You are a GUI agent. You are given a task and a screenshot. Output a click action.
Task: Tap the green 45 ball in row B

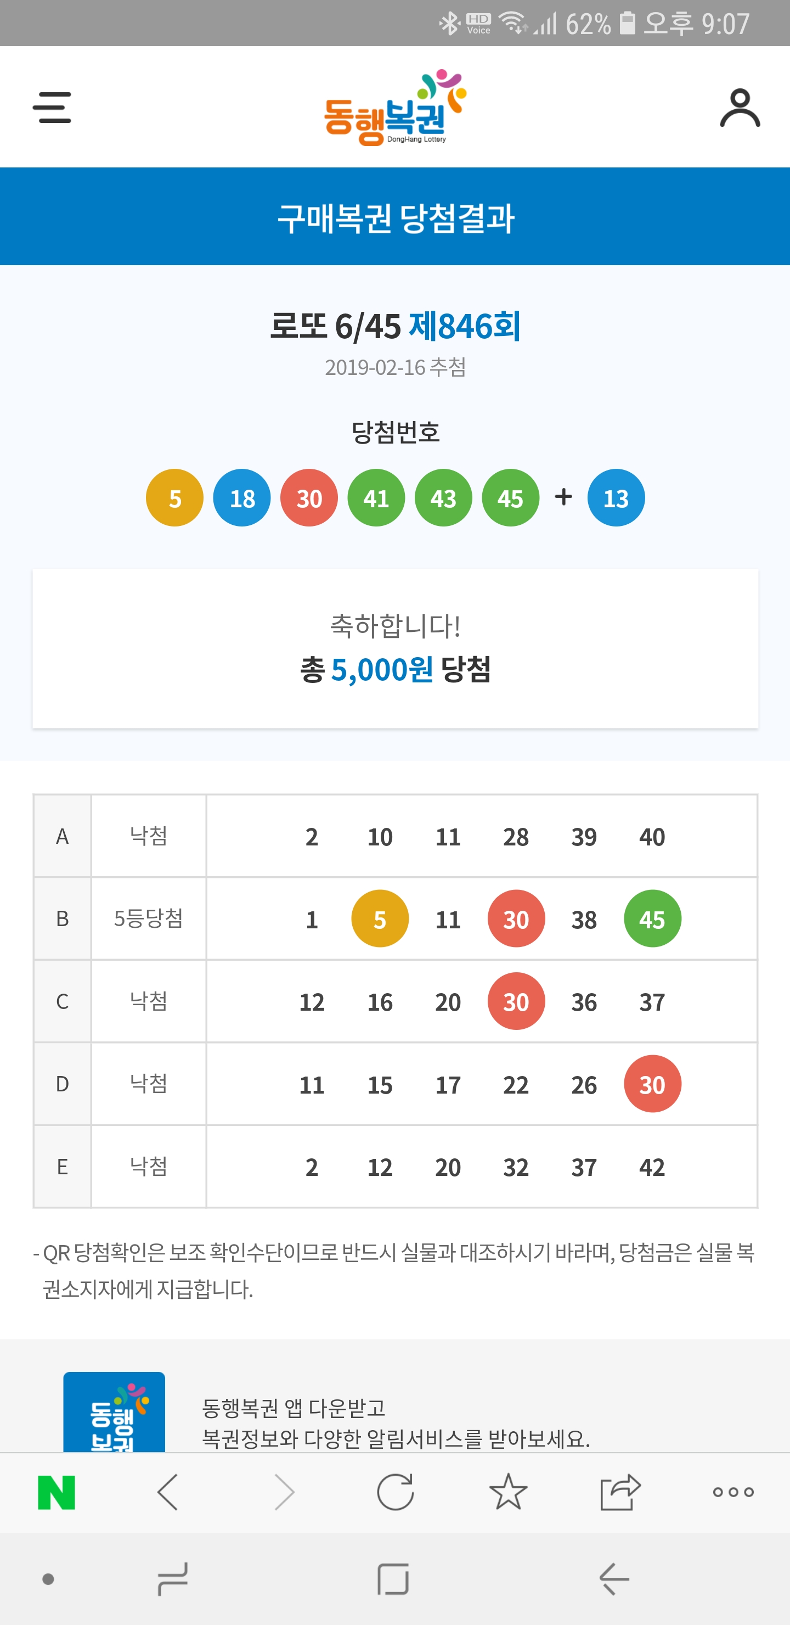[652, 919]
